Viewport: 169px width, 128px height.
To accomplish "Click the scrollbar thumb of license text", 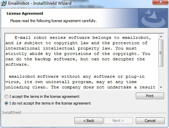I will click(161, 53).
